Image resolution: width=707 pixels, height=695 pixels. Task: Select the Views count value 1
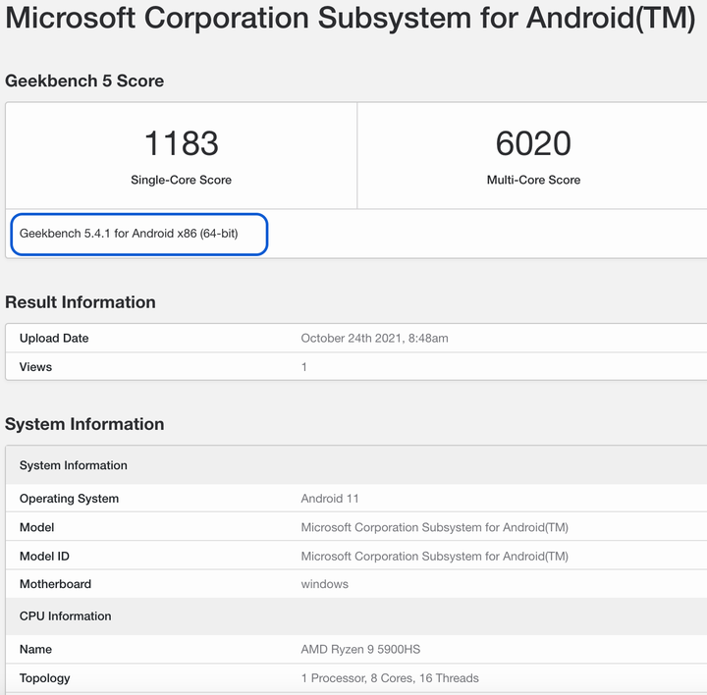click(303, 367)
